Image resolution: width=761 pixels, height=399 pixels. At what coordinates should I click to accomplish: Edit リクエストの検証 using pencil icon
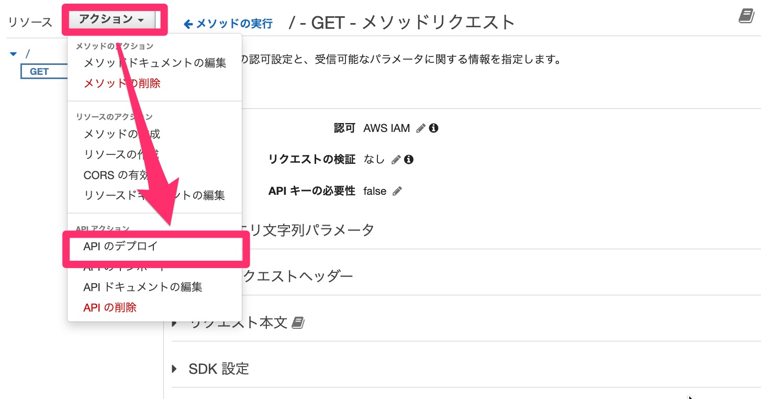[397, 159]
